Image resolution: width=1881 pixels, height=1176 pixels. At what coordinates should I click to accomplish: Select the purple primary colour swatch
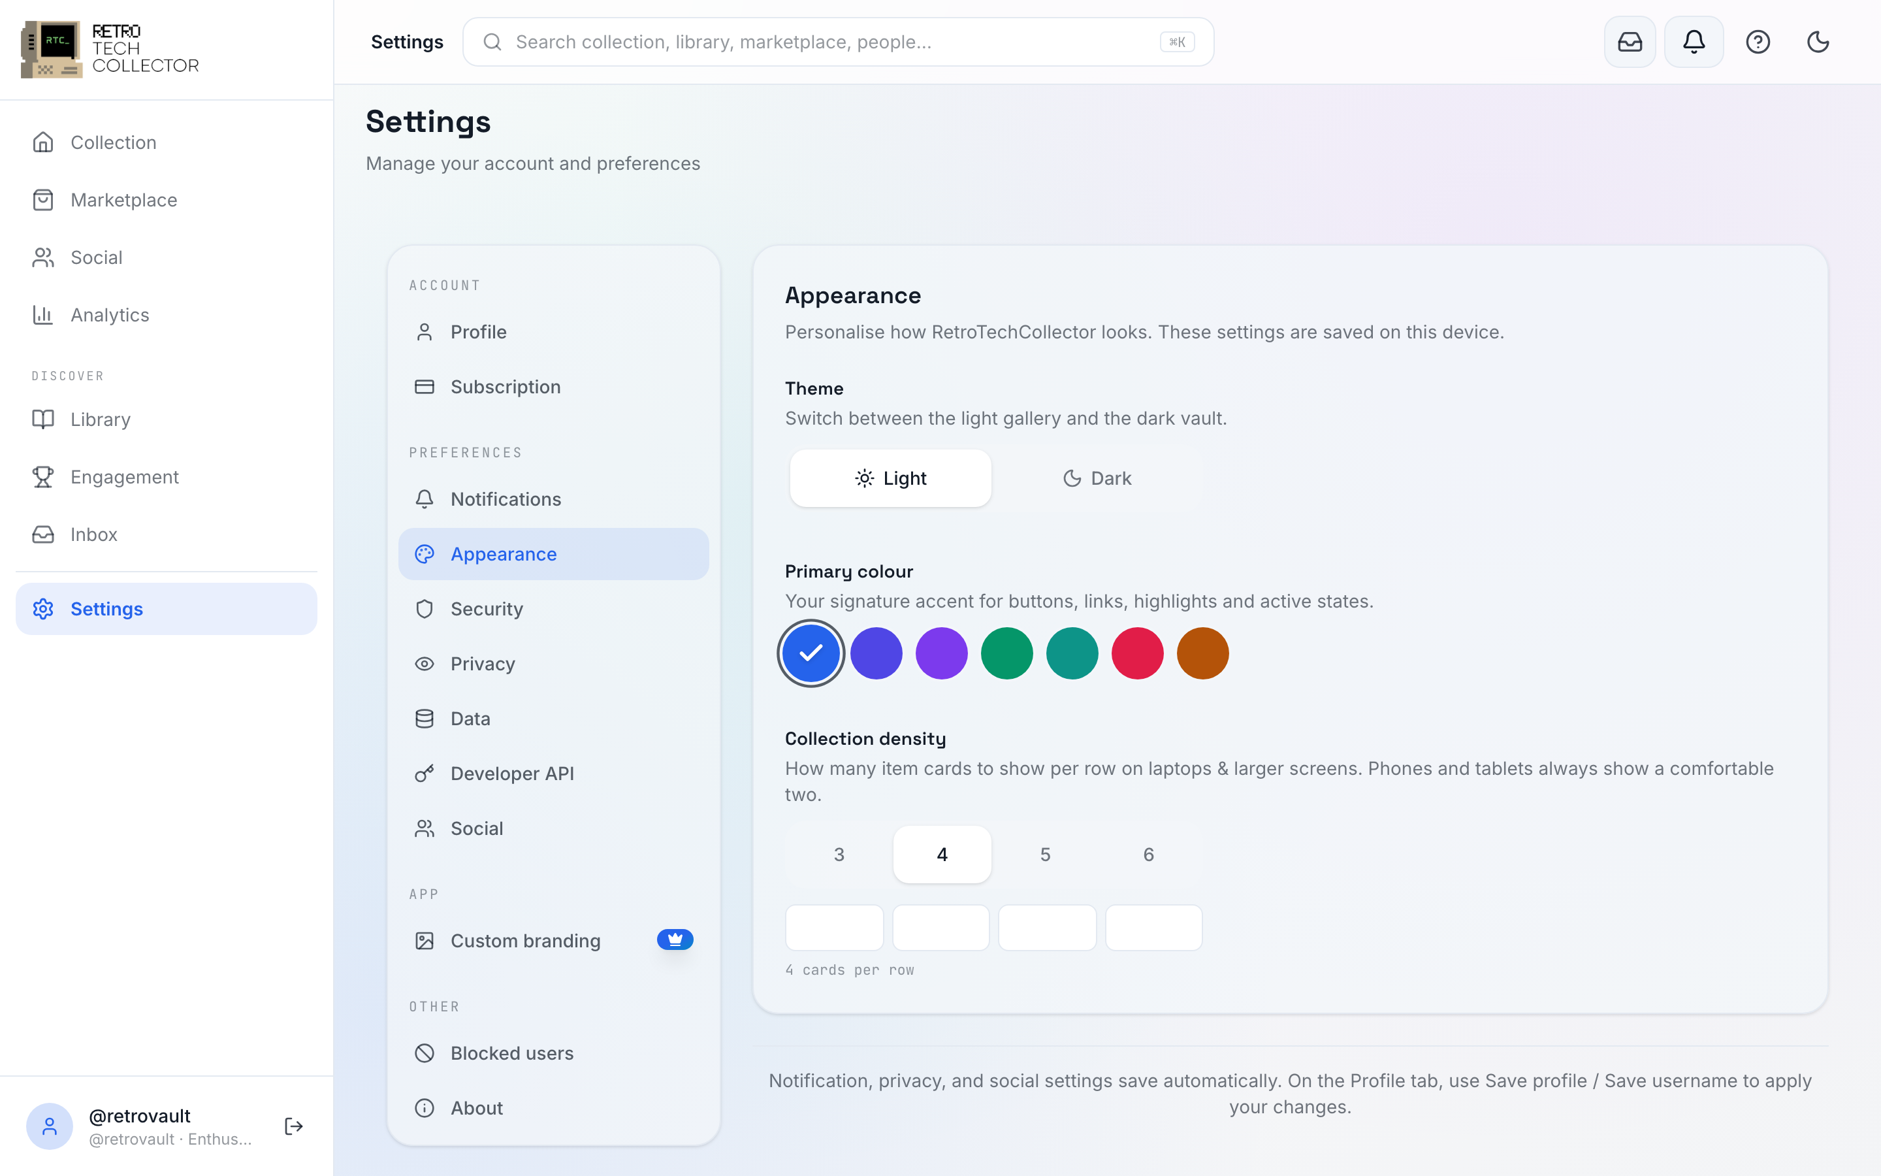[941, 653]
